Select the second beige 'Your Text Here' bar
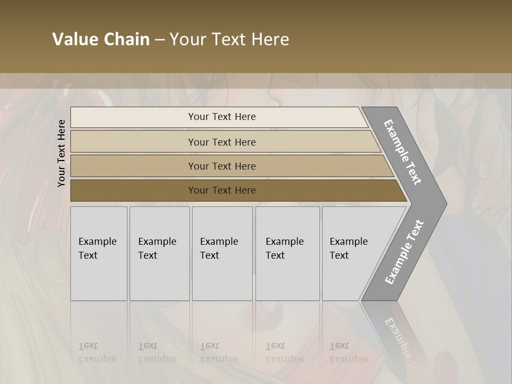This screenshot has width=512, height=384. 226,142
